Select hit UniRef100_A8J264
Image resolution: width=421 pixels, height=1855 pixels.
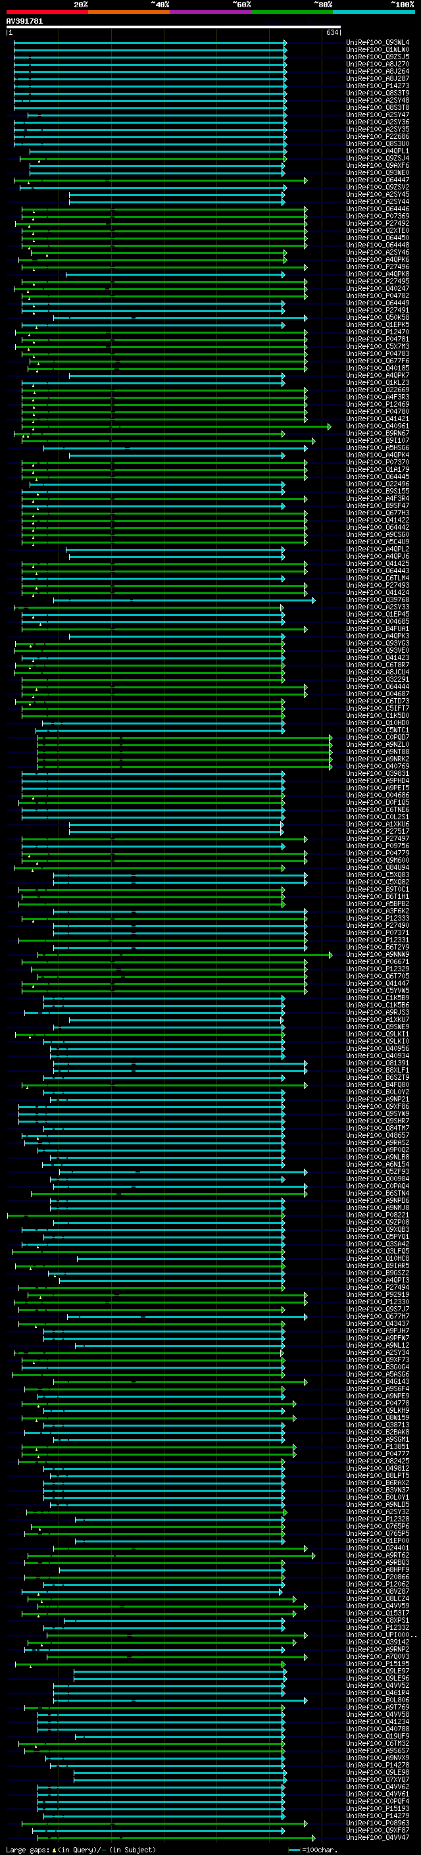coord(378,72)
